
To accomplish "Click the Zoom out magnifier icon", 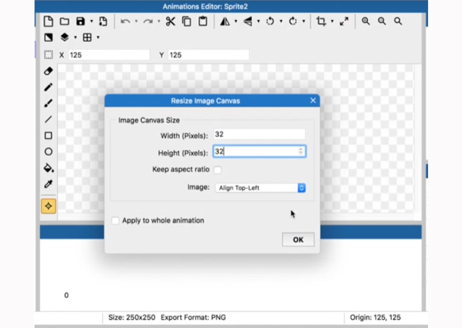I will coord(382,21).
